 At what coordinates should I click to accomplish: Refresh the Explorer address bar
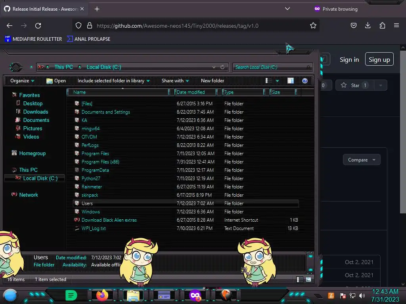pyautogui.click(x=222, y=67)
